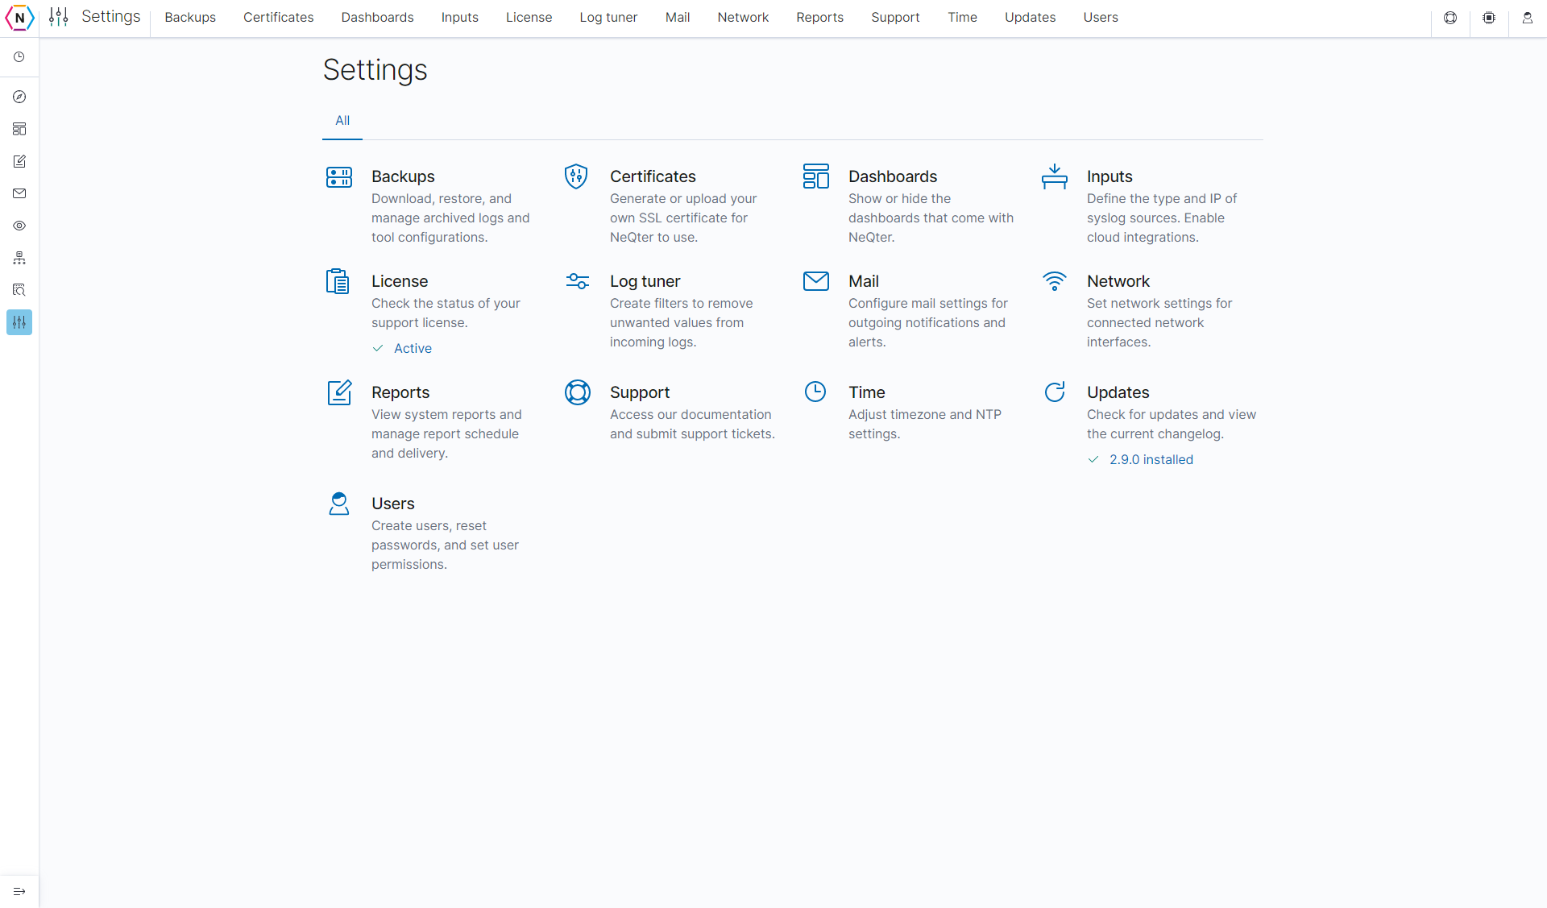
Task: Open the Mail card title link
Action: [x=864, y=281]
